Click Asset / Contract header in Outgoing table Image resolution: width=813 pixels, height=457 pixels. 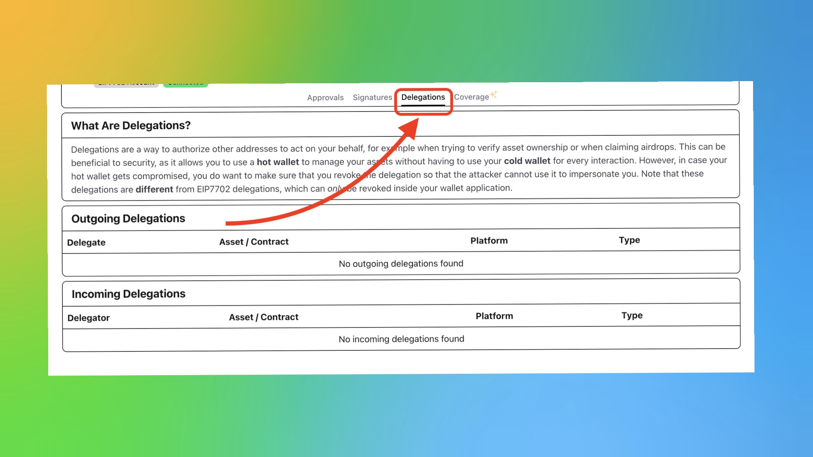(254, 242)
